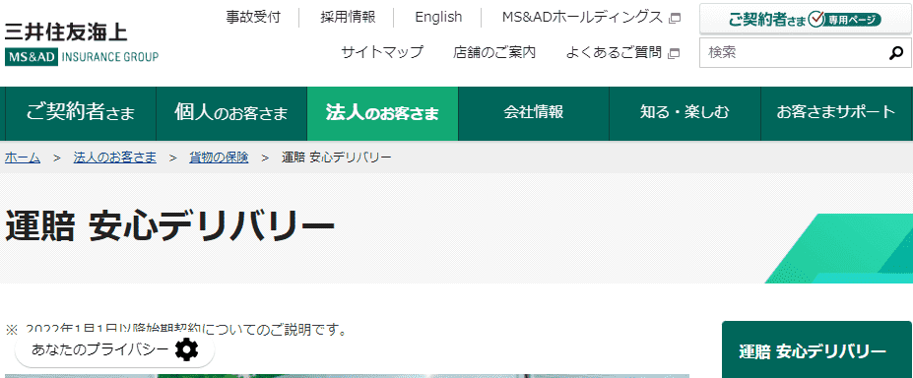
Task: Select the 知る・楽しむ navigation tab
Action: 685,113
